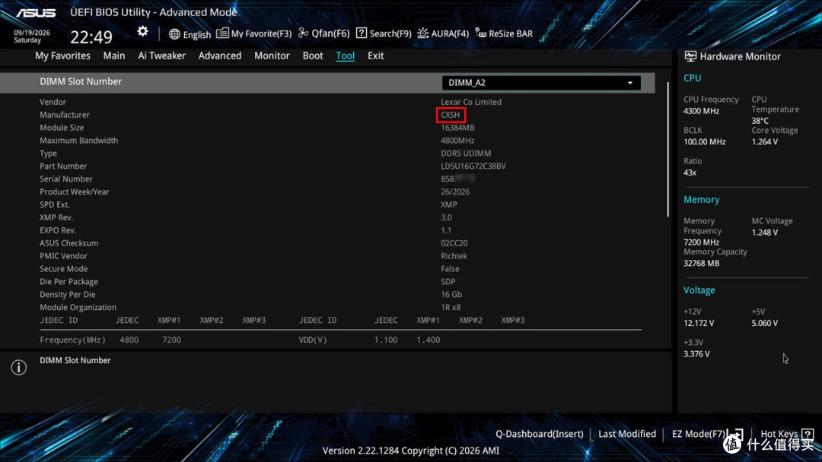822x462 pixels.
Task: Click the Hardware Monitor display icon
Action: tap(690, 56)
